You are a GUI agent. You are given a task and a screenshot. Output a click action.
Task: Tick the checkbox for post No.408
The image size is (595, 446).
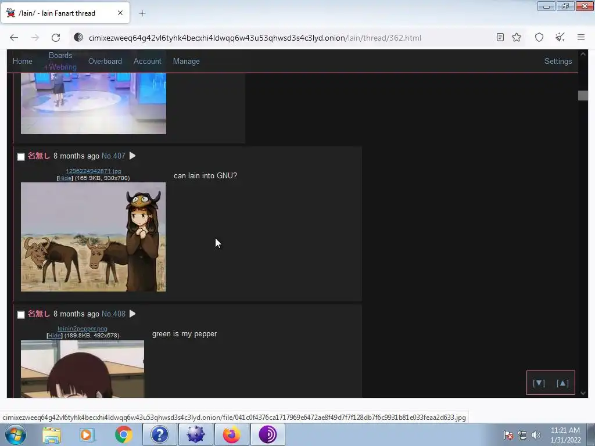(21, 314)
